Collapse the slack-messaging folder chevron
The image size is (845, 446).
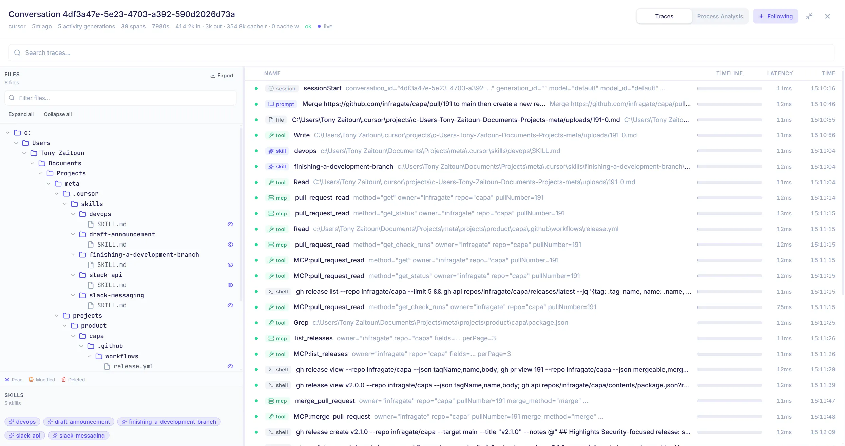point(73,295)
